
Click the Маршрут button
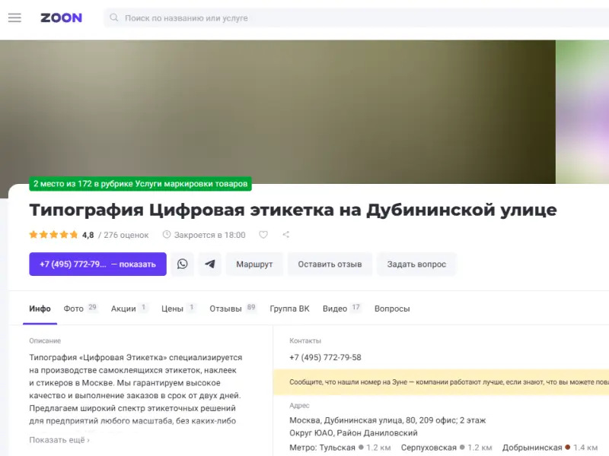(x=254, y=264)
